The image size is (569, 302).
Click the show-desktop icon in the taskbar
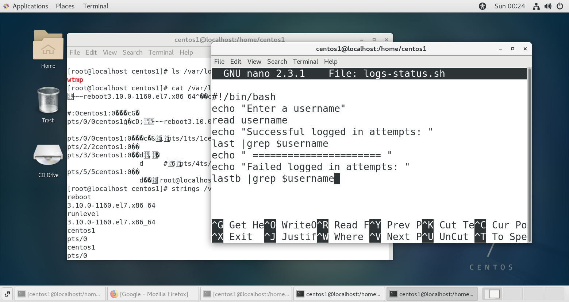coord(7,294)
